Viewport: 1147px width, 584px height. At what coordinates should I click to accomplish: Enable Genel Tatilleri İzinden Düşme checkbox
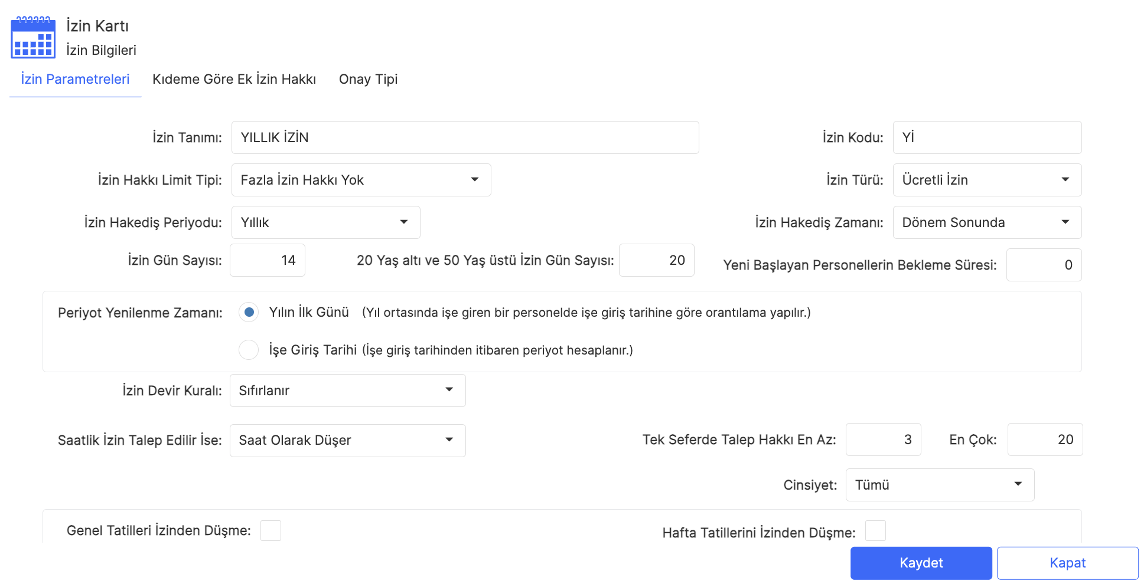[x=271, y=530]
